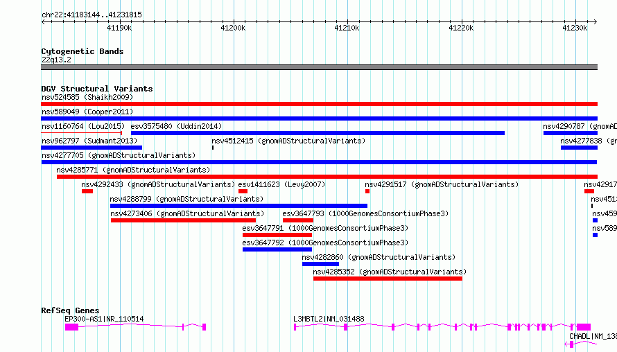The width and height of the screenshot is (617, 352).
Task: Click the RefSeq Genes track title
Action: point(70,310)
